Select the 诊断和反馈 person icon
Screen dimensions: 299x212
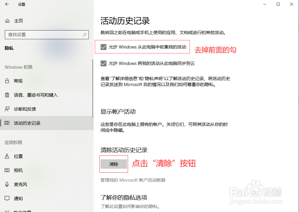click(7, 109)
